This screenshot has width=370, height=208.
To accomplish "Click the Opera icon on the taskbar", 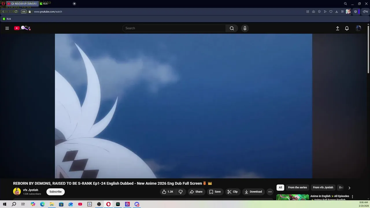I will tap(108, 204).
